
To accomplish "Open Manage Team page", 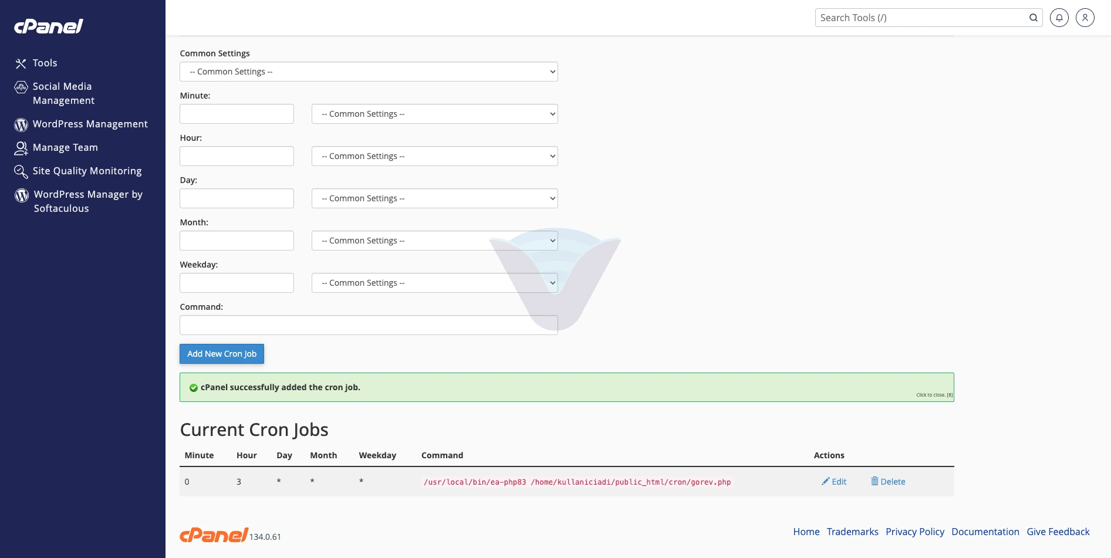I will (65, 147).
